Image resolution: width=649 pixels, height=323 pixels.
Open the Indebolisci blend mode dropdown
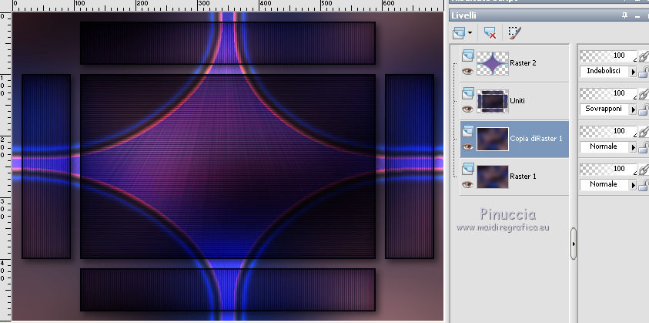click(633, 72)
